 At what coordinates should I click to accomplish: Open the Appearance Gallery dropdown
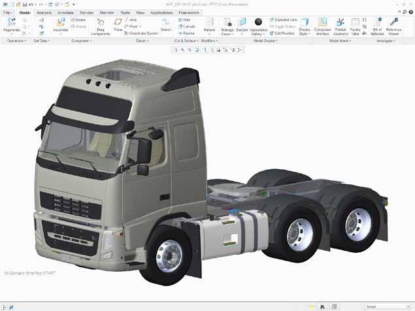point(258,32)
